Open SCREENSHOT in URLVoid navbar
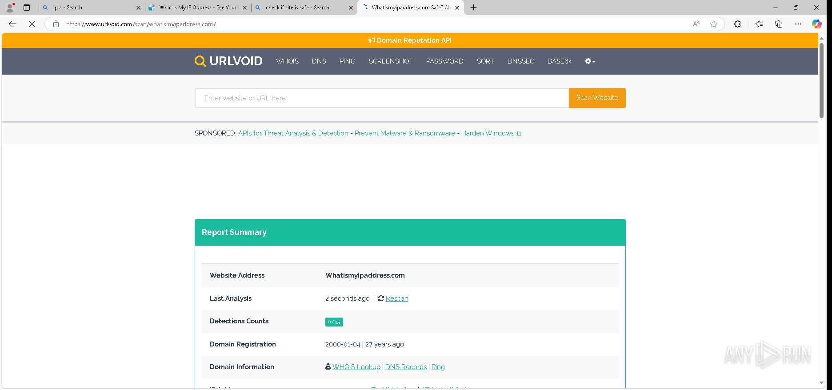Image resolution: width=832 pixels, height=390 pixels. tap(391, 61)
